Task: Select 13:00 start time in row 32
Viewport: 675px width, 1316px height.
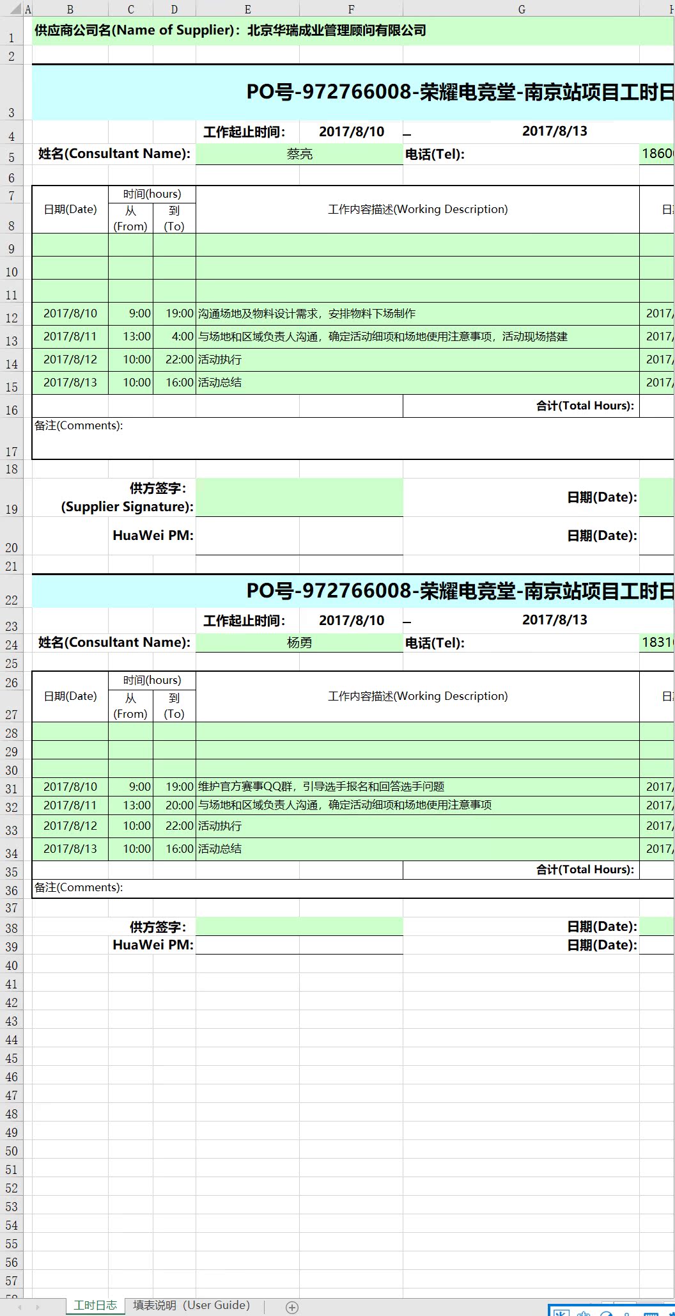Action: [131, 805]
